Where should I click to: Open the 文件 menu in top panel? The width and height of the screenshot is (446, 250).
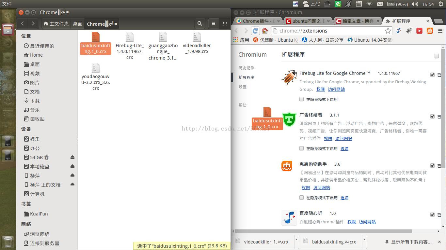pos(7,4)
